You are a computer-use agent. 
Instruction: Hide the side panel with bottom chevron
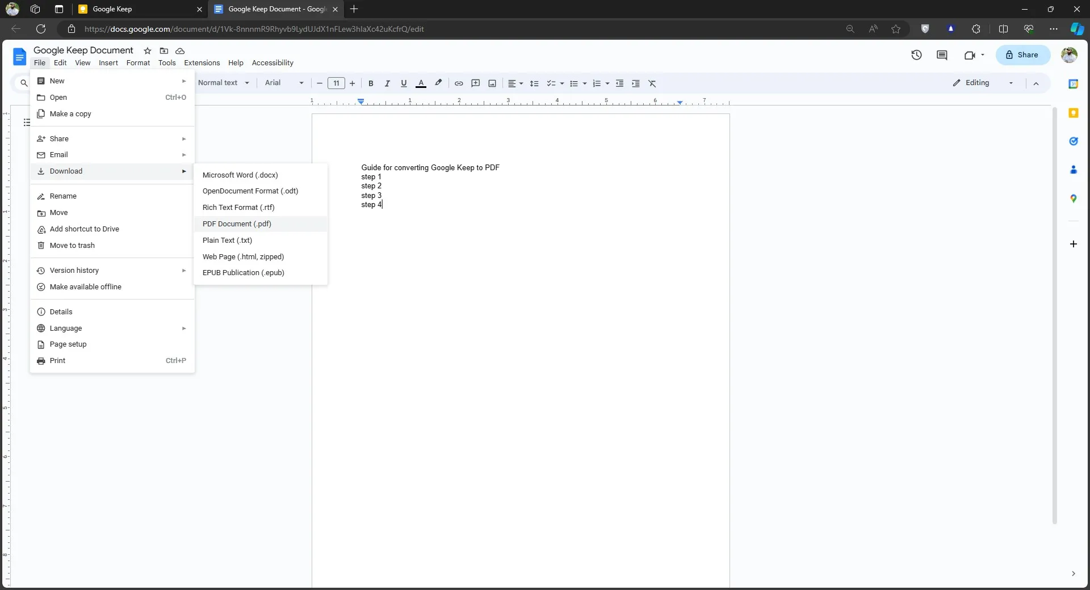[1073, 574]
